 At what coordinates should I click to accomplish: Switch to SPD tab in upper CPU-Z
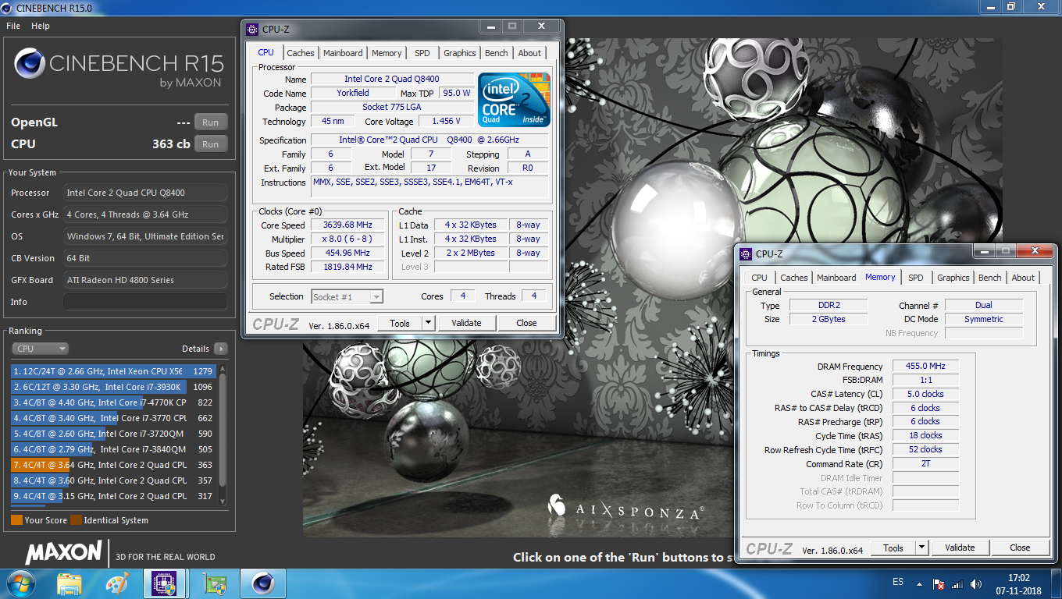tap(422, 53)
